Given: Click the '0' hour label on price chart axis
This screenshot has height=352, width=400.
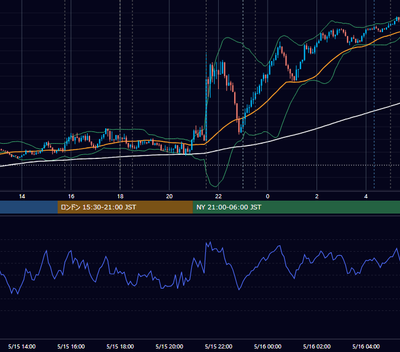Looking at the screenshot, I should 268,197.
